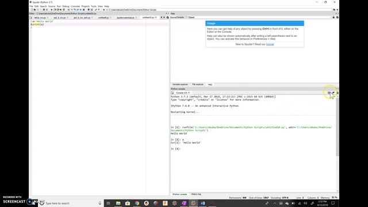Select the Help pane tab
This screenshot has width=368, height=207.
(x=210, y=85)
